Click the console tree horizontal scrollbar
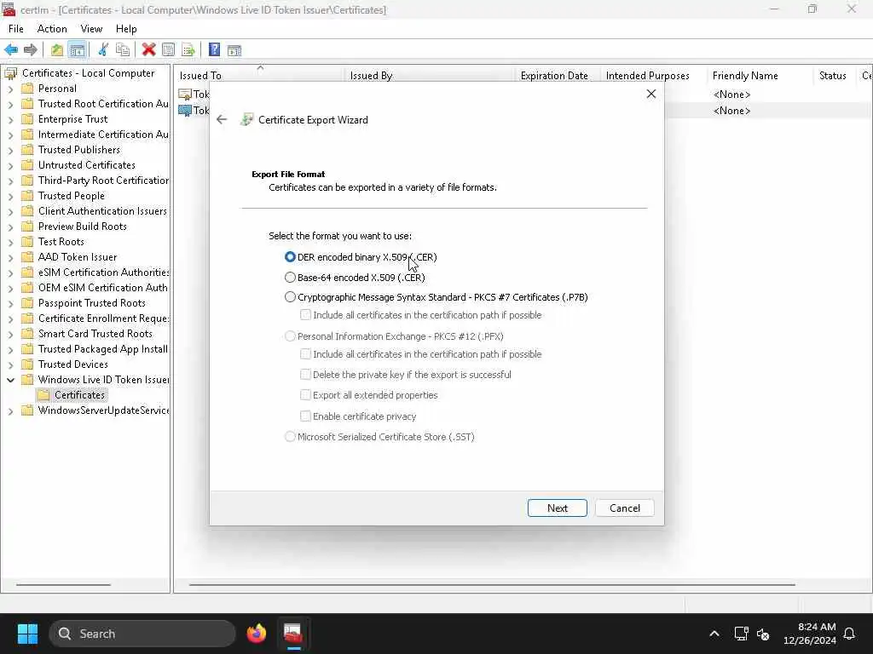 [x=63, y=584]
